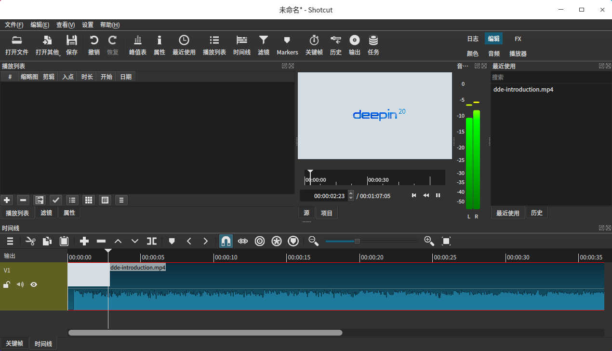Screen dimensions: 612x351
Task: Toggle the V1 track lock icon
Action: coord(7,284)
